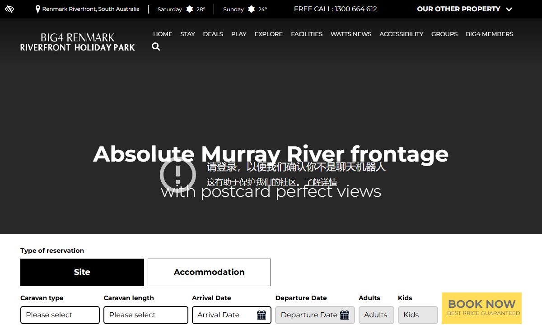Select the Accommodation reservation type
Viewport: 542px width, 334px height.
209,272
